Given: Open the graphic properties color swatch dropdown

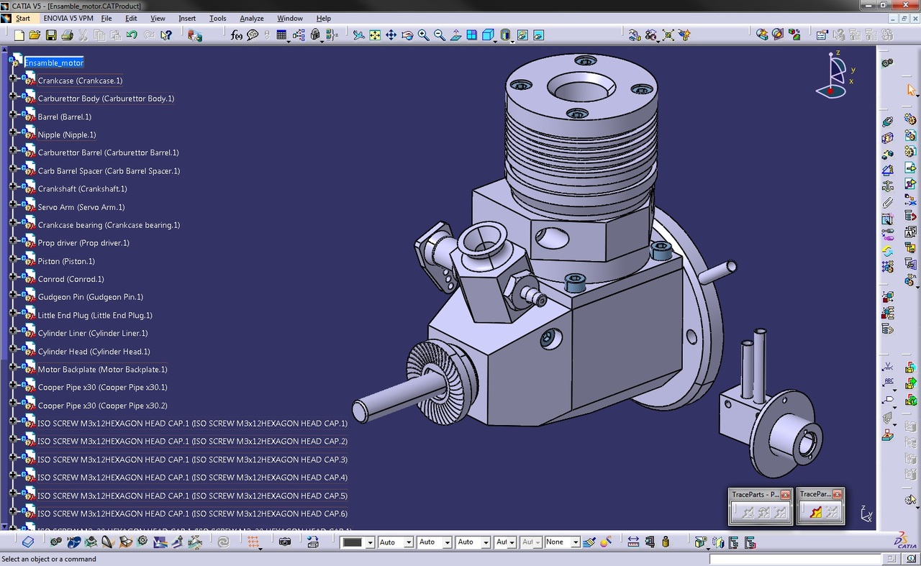Looking at the screenshot, I should (x=370, y=542).
